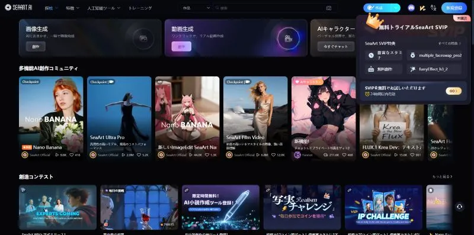Open the AIキャラクター cat-girl card
Screen dimensions: 474x235
(324, 118)
